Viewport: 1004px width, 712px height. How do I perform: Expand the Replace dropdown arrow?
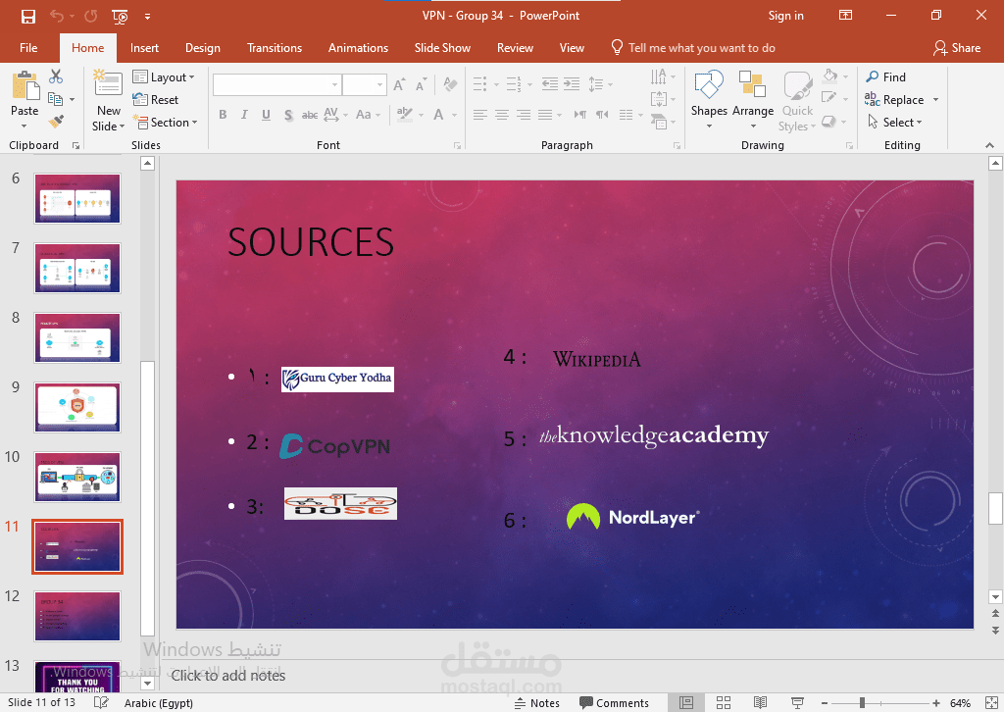coord(935,100)
